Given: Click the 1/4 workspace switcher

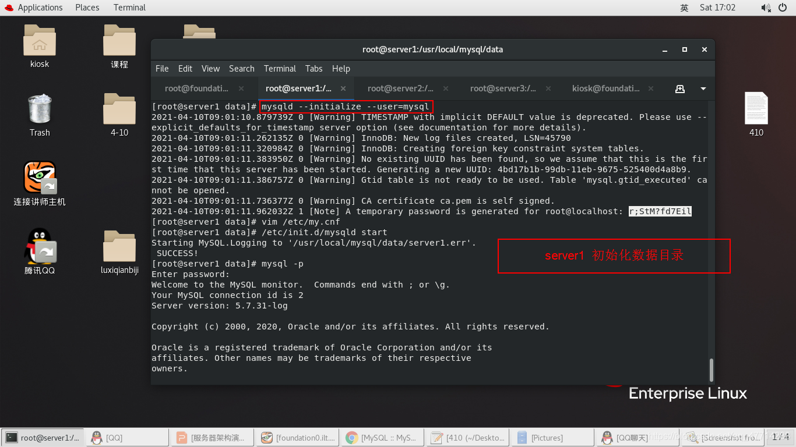Looking at the screenshot, I should (x=780, y=437).
